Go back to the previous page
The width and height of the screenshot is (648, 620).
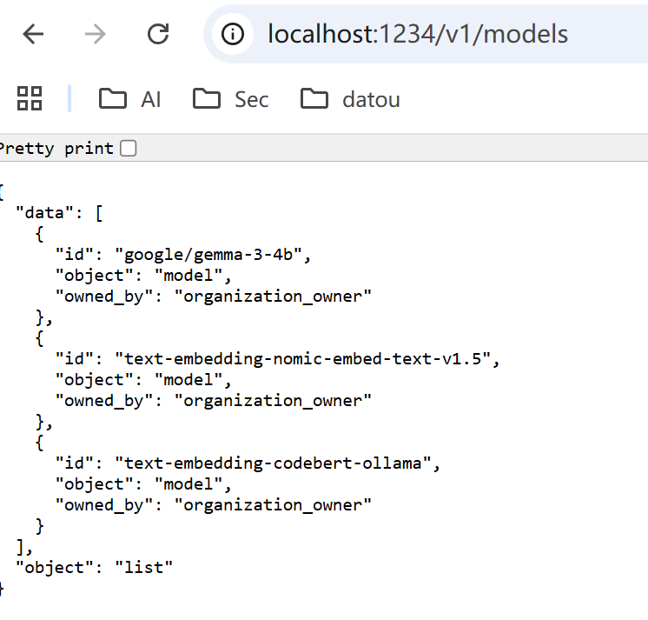click(33, 34)
